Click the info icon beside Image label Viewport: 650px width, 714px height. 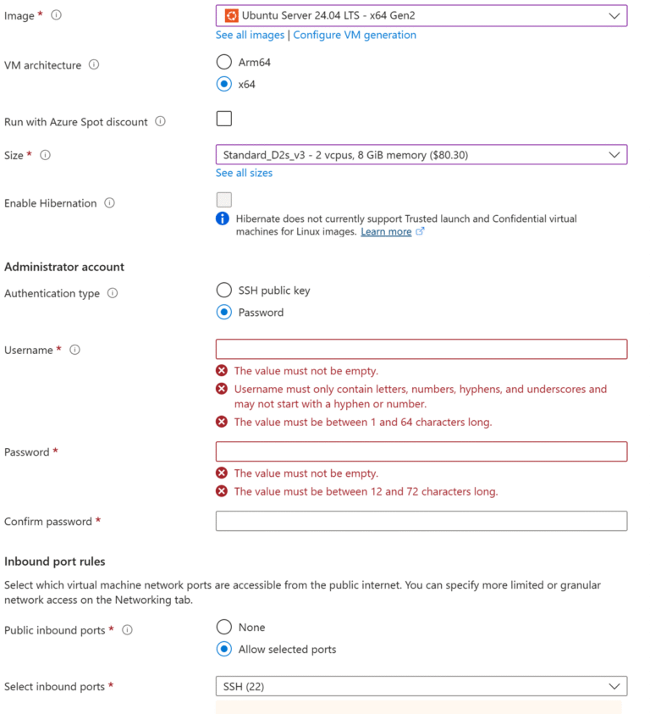(55, 13)
